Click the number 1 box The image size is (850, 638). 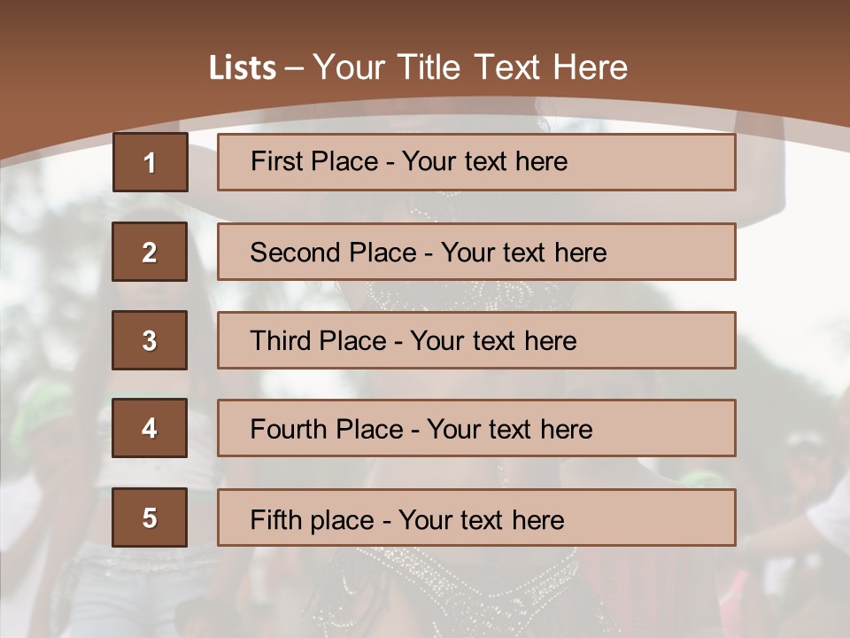[150, 162]
